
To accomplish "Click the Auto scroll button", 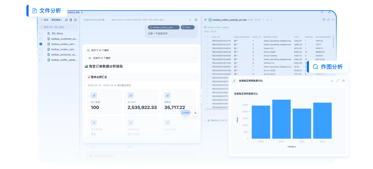I will 185,113.
